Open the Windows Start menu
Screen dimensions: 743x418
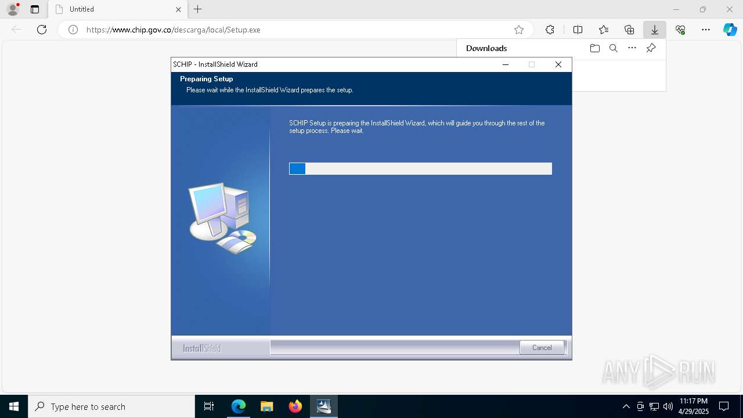(14, 406)
